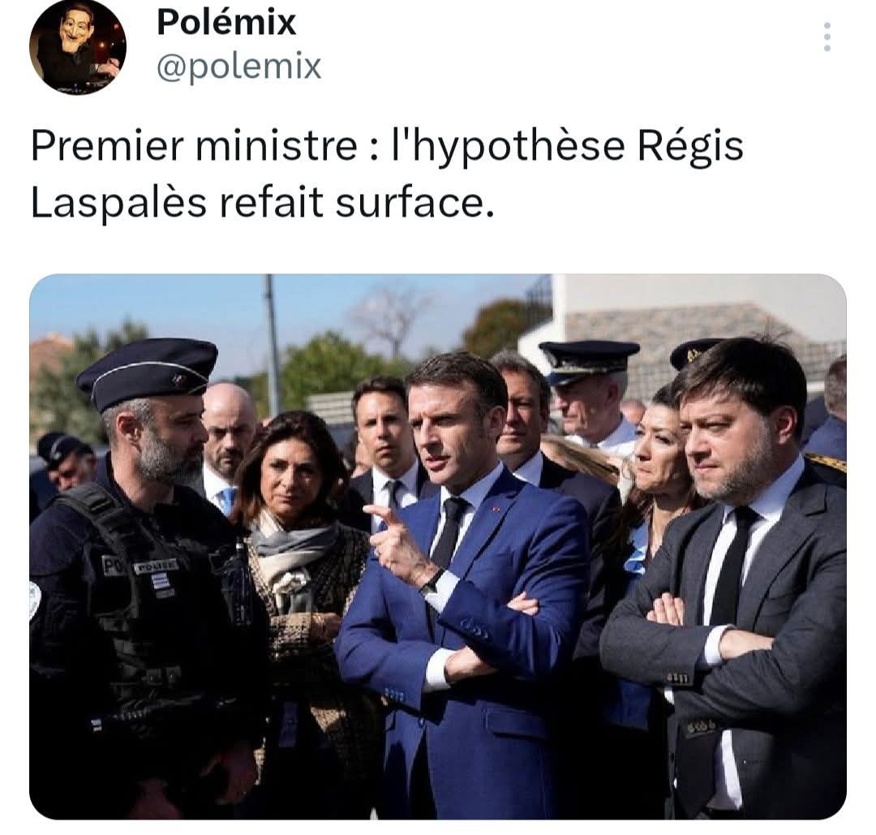Image resolution: width=876 pixels, height=835 pixels.
Task: Click the phrase 'refait surface.' in tweet
Action: [358, 202]
